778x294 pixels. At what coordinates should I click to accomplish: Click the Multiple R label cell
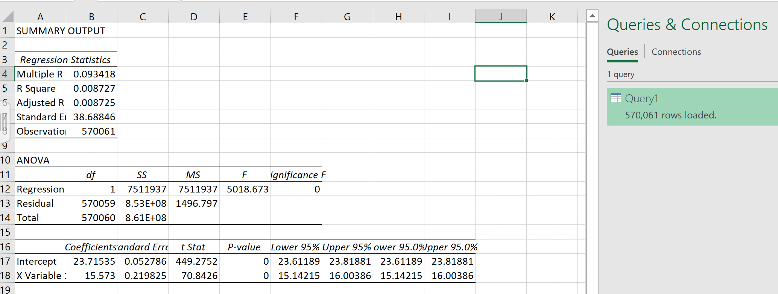pyautogui.click(x=41, y=74)
